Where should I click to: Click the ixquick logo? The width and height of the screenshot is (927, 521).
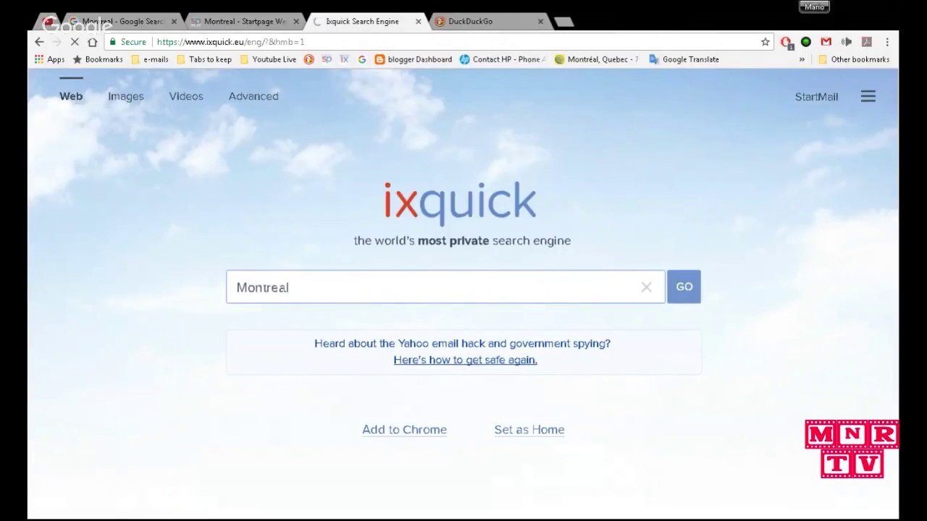(460, 203)
